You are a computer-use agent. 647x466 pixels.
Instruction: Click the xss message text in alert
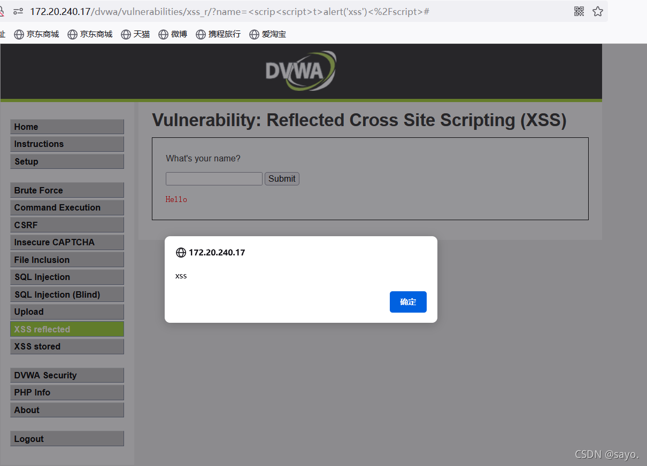coord(181,276)
